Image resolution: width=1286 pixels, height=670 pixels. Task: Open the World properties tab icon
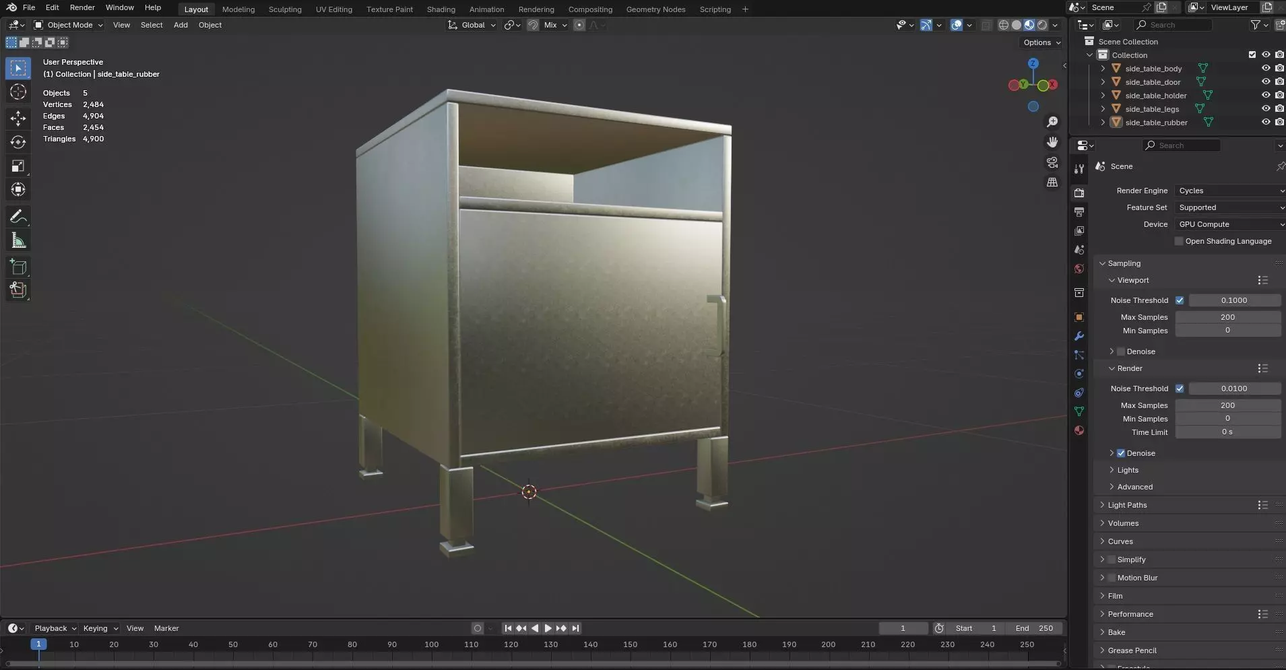(1079, 269)
